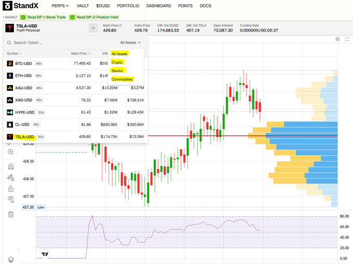Click the SIP-1 info icon
The height and width of the screenshot is (264, 353).
pos(23,17)
